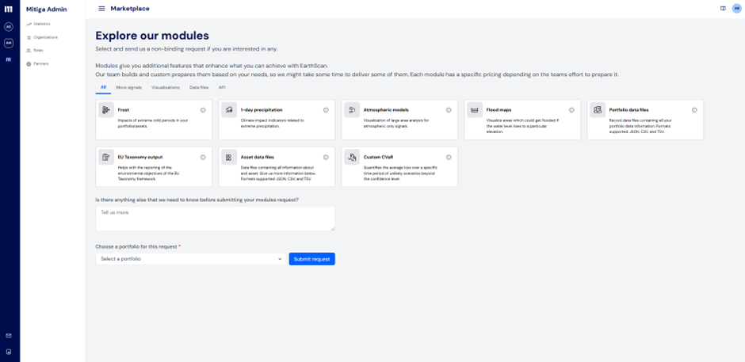This screenshot has height=362, width=745.
Task: Open the mail icon in left rail
Action: [x=9, y=336]
